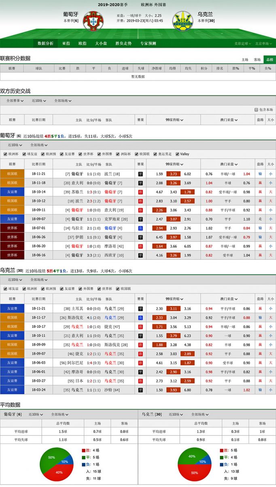Click the 平 result badge for 18-03-24 乌克兰 vs 沙特
276x487 pixels.
(x=140, y=390)
